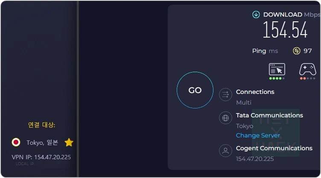The image size is (321, 178).
Task: Click the 154.54 download speed result
Action: pyautogui.click(x=285, y=30)
